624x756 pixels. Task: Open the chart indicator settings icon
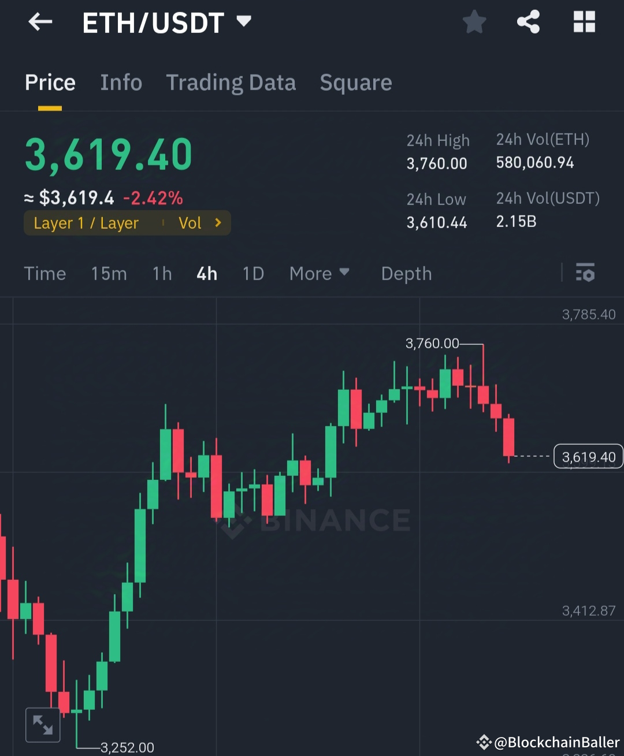click(585, 273)
